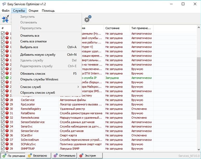Choose Сбросить список служб
This screenshot has height=159, width=201.
click(47, 93)
